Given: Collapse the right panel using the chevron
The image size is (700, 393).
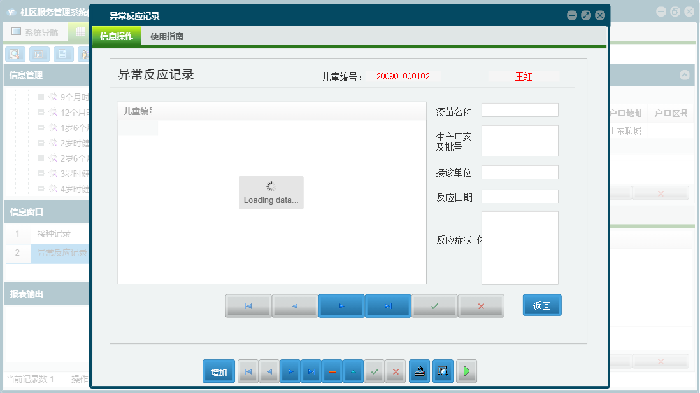Looking at the screenshot, I should coord(685,74).
